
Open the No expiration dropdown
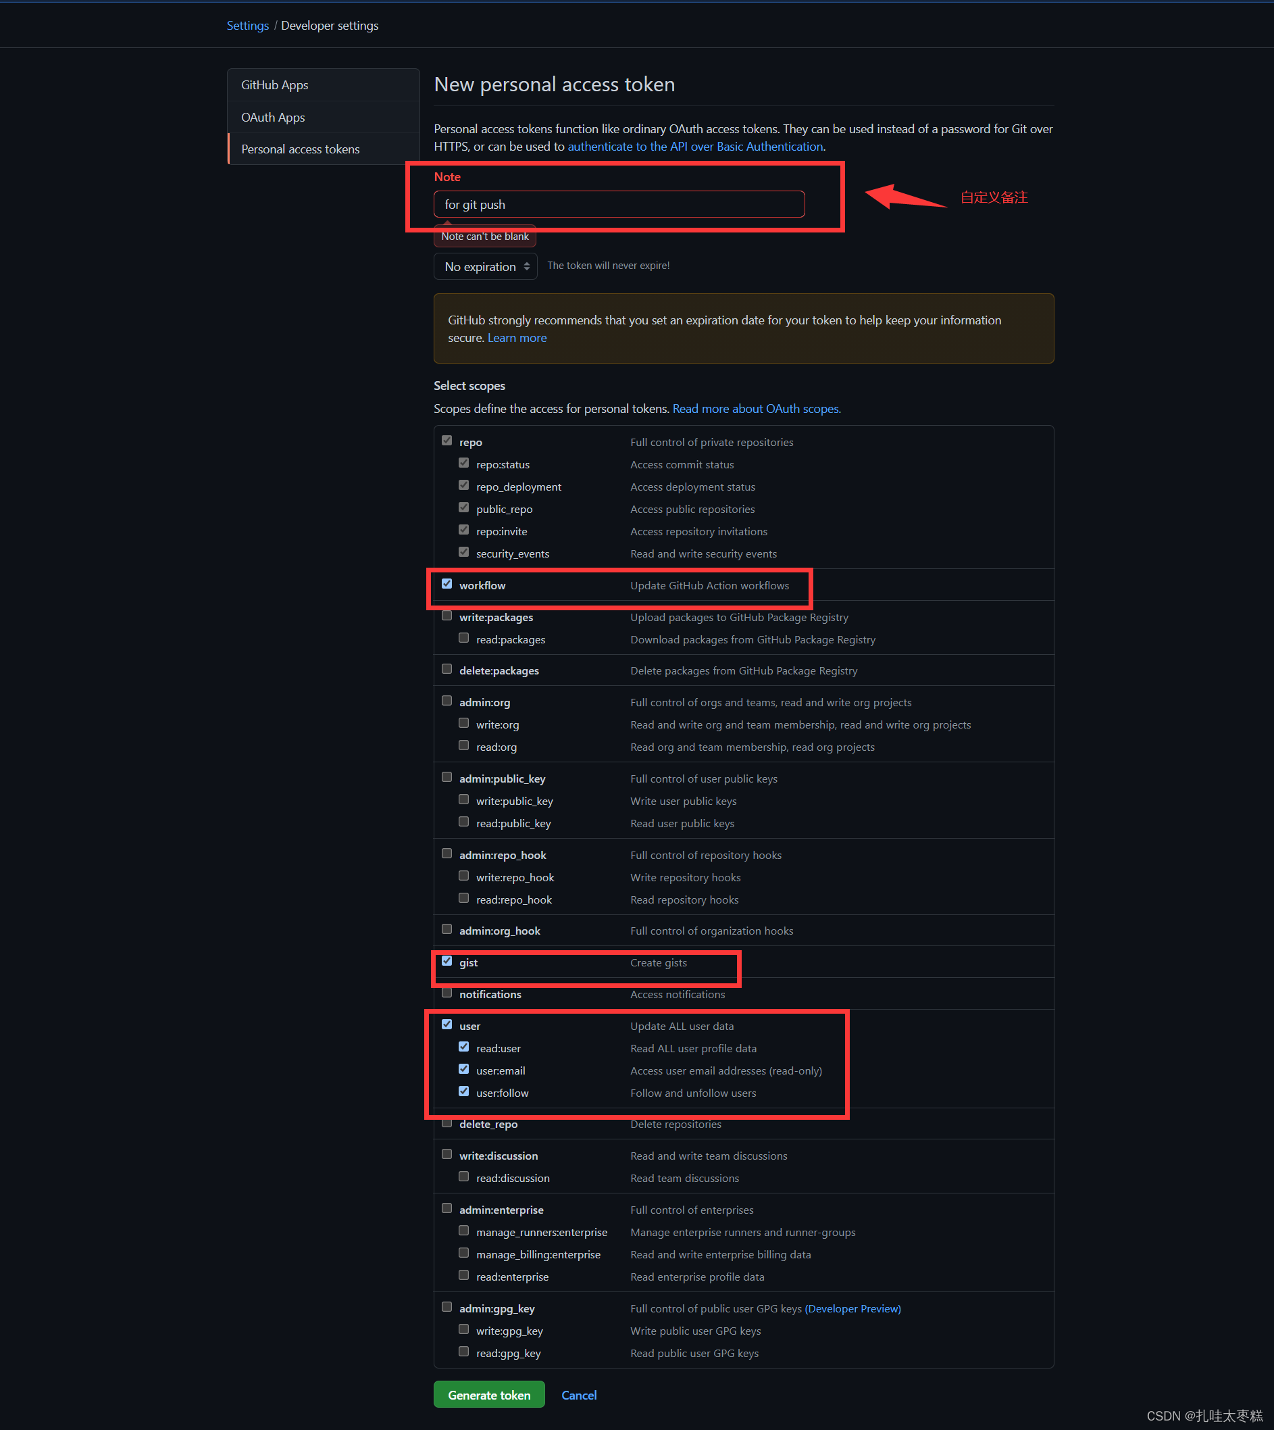tap(485, 266)
